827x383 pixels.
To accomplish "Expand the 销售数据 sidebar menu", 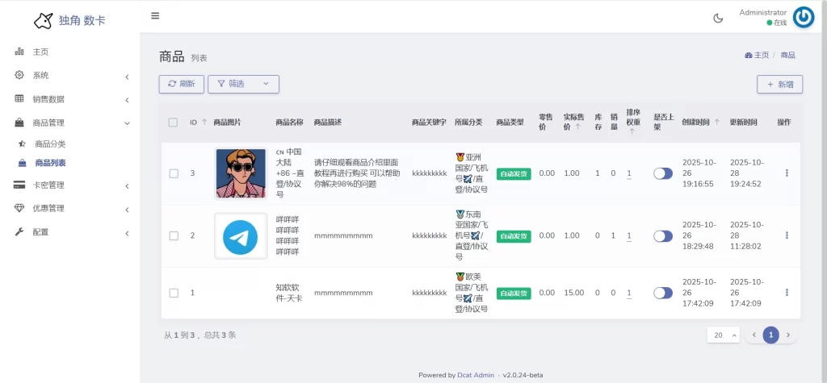I will point(71,99).
